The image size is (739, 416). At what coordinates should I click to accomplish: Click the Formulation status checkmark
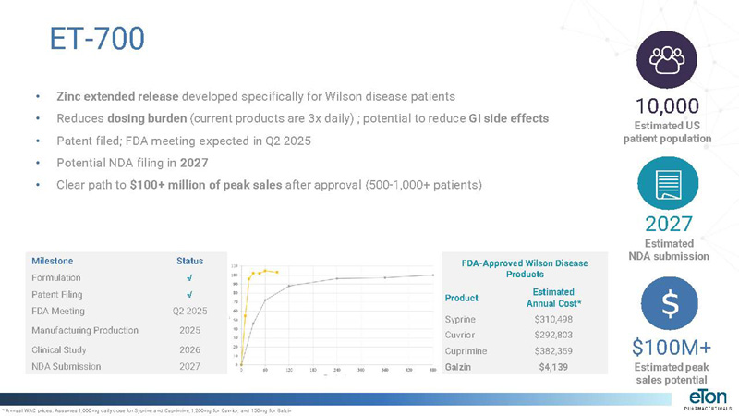click(188, 277)
